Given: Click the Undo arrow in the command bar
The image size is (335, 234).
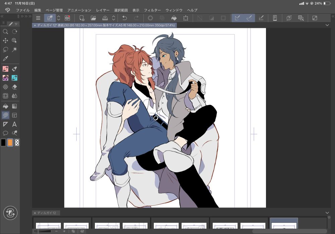Looking at the screenshot, I should [x=125, y=18].
